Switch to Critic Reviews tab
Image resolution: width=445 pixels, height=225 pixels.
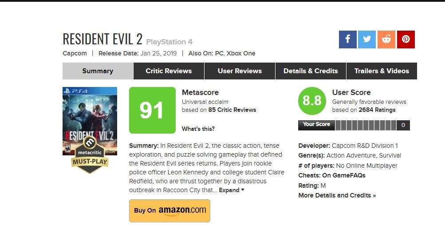click(x=169, y=71)
